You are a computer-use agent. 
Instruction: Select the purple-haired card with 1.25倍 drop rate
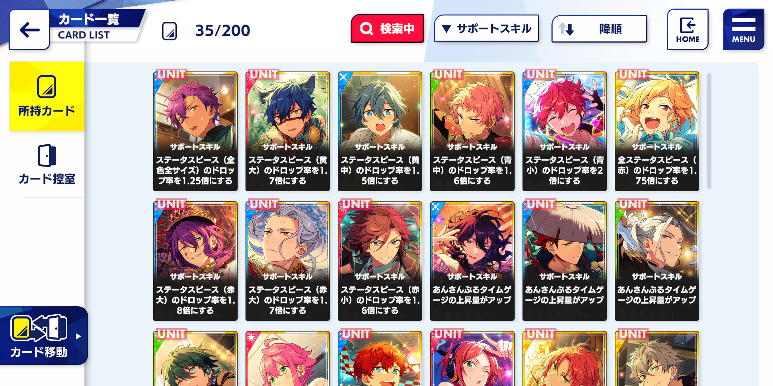(195, 131)
